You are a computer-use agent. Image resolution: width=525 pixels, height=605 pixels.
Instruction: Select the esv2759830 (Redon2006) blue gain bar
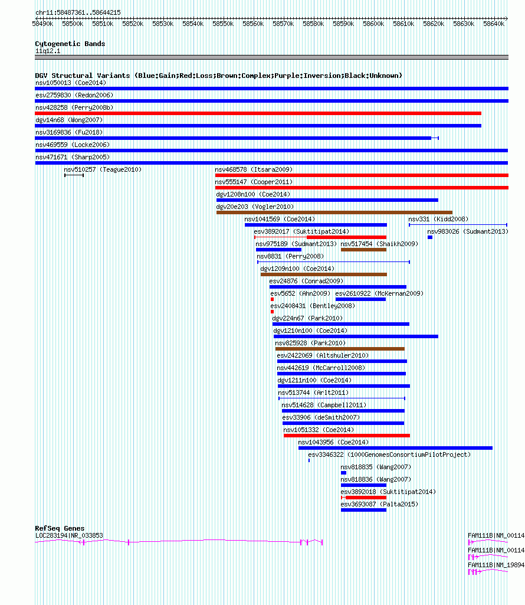pyautogui.click(x=271, y=101)
